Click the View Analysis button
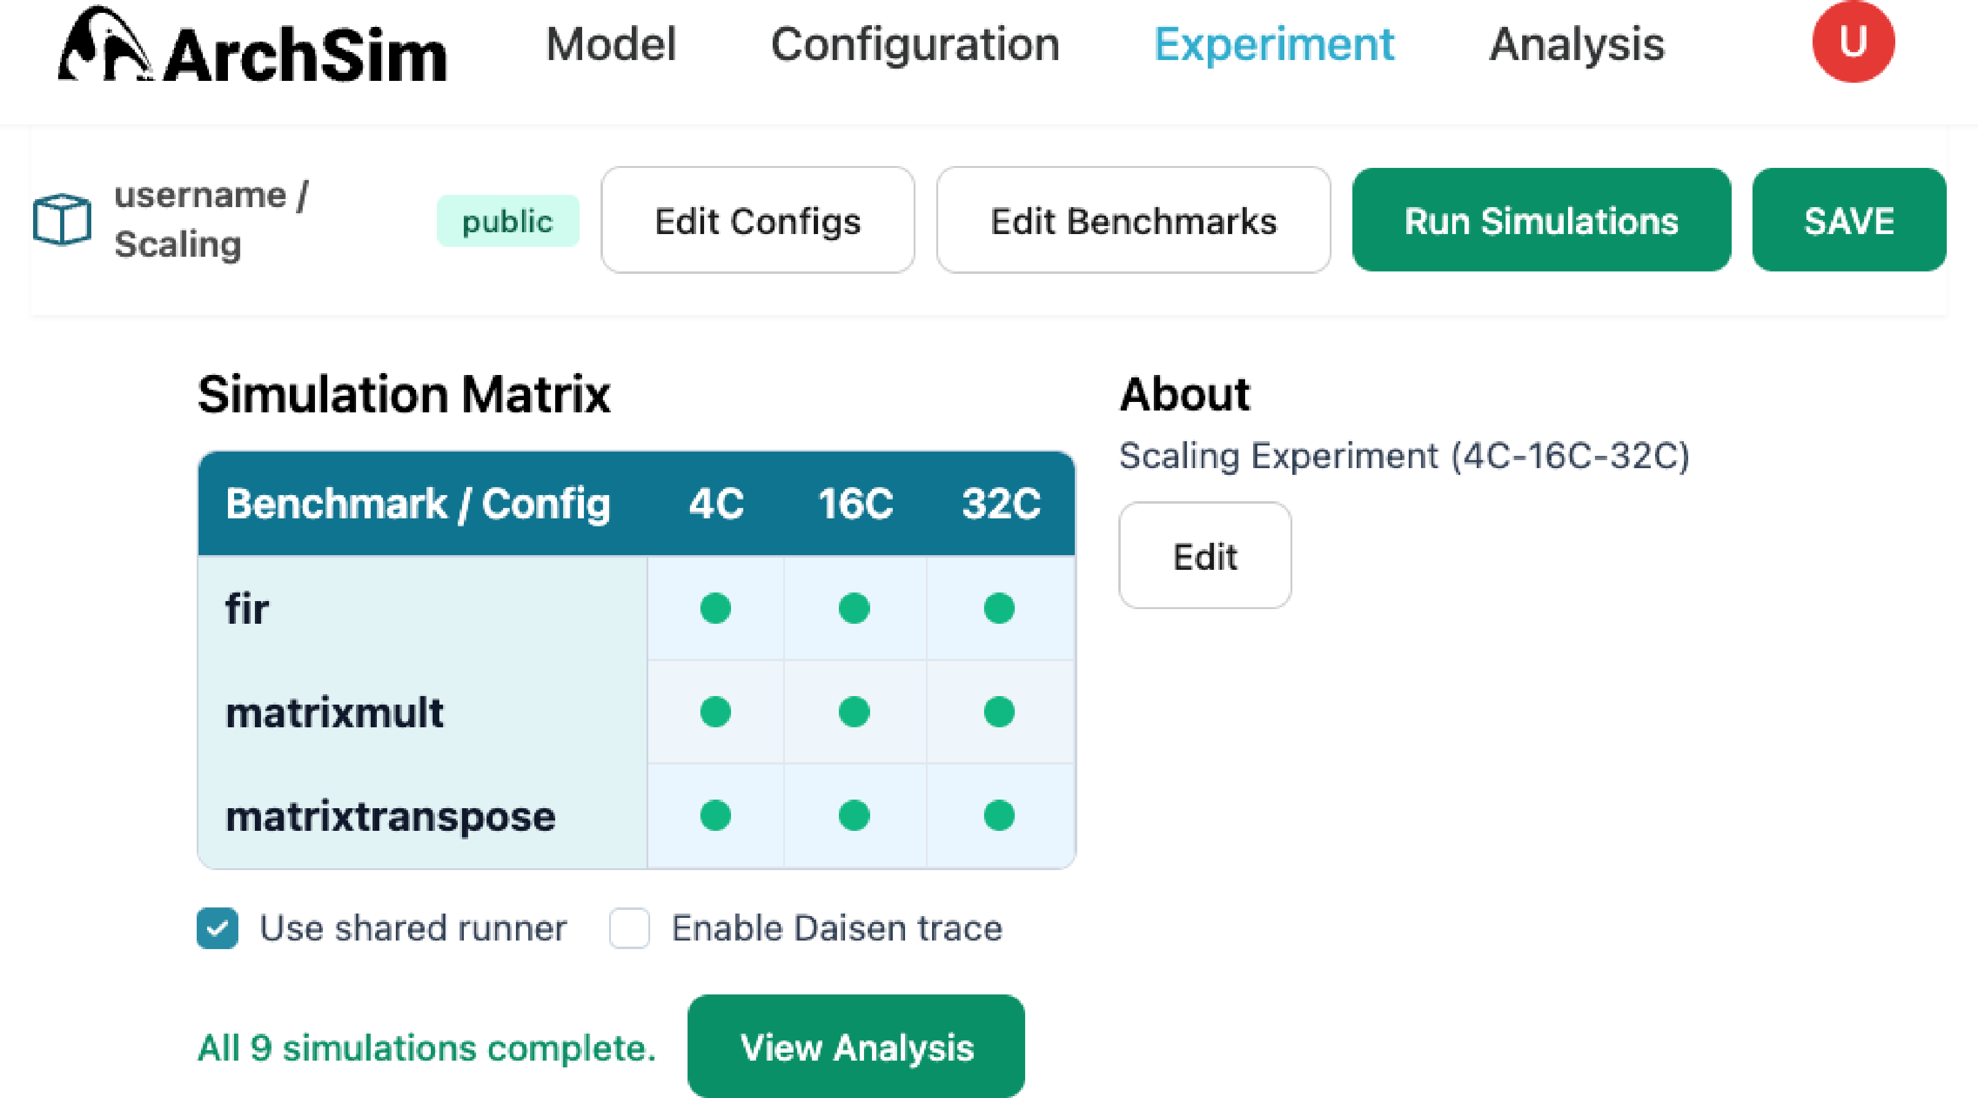This screenshot has width=1978, height=1098. pos(856,1047)
